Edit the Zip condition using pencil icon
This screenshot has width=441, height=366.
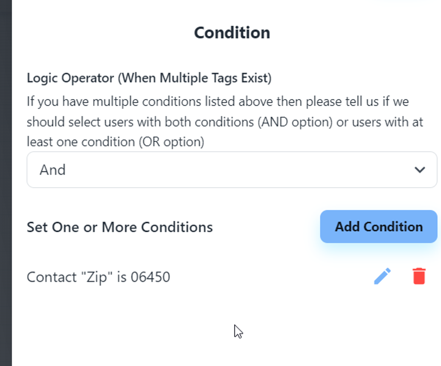[382, 276]
